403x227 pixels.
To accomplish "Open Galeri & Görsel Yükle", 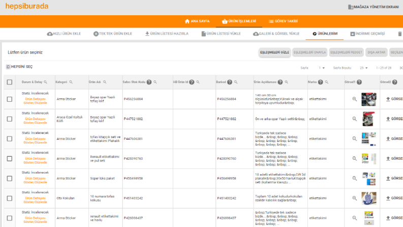I will tap(276, 34).
